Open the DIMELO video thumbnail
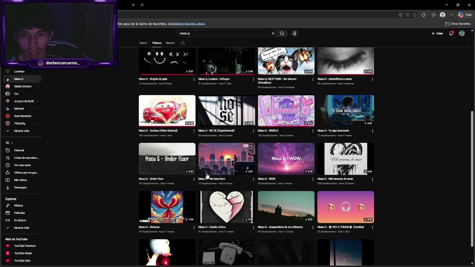Screen dimensions: 475x267 (286, 111)
